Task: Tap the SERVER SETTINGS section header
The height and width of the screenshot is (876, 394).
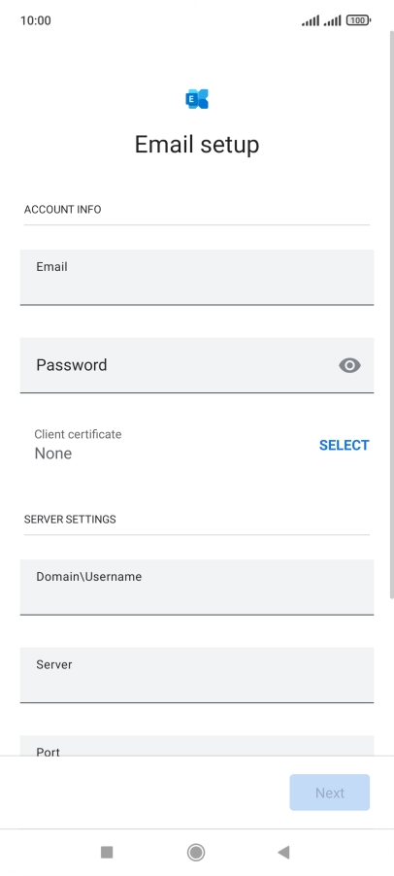Action: tap(70, 519)
